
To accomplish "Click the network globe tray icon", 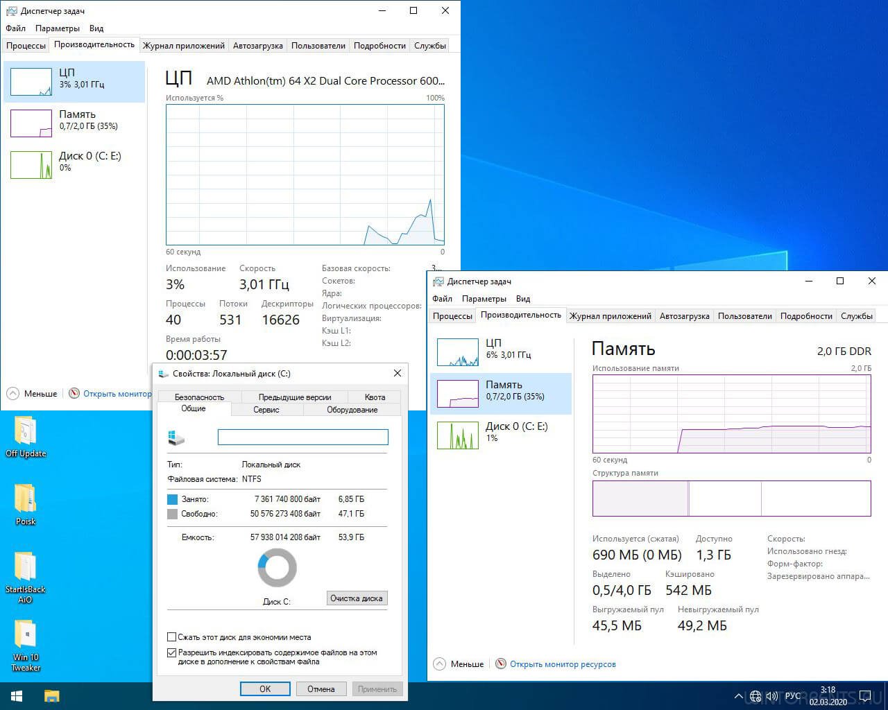I will (x=755, y=696).
